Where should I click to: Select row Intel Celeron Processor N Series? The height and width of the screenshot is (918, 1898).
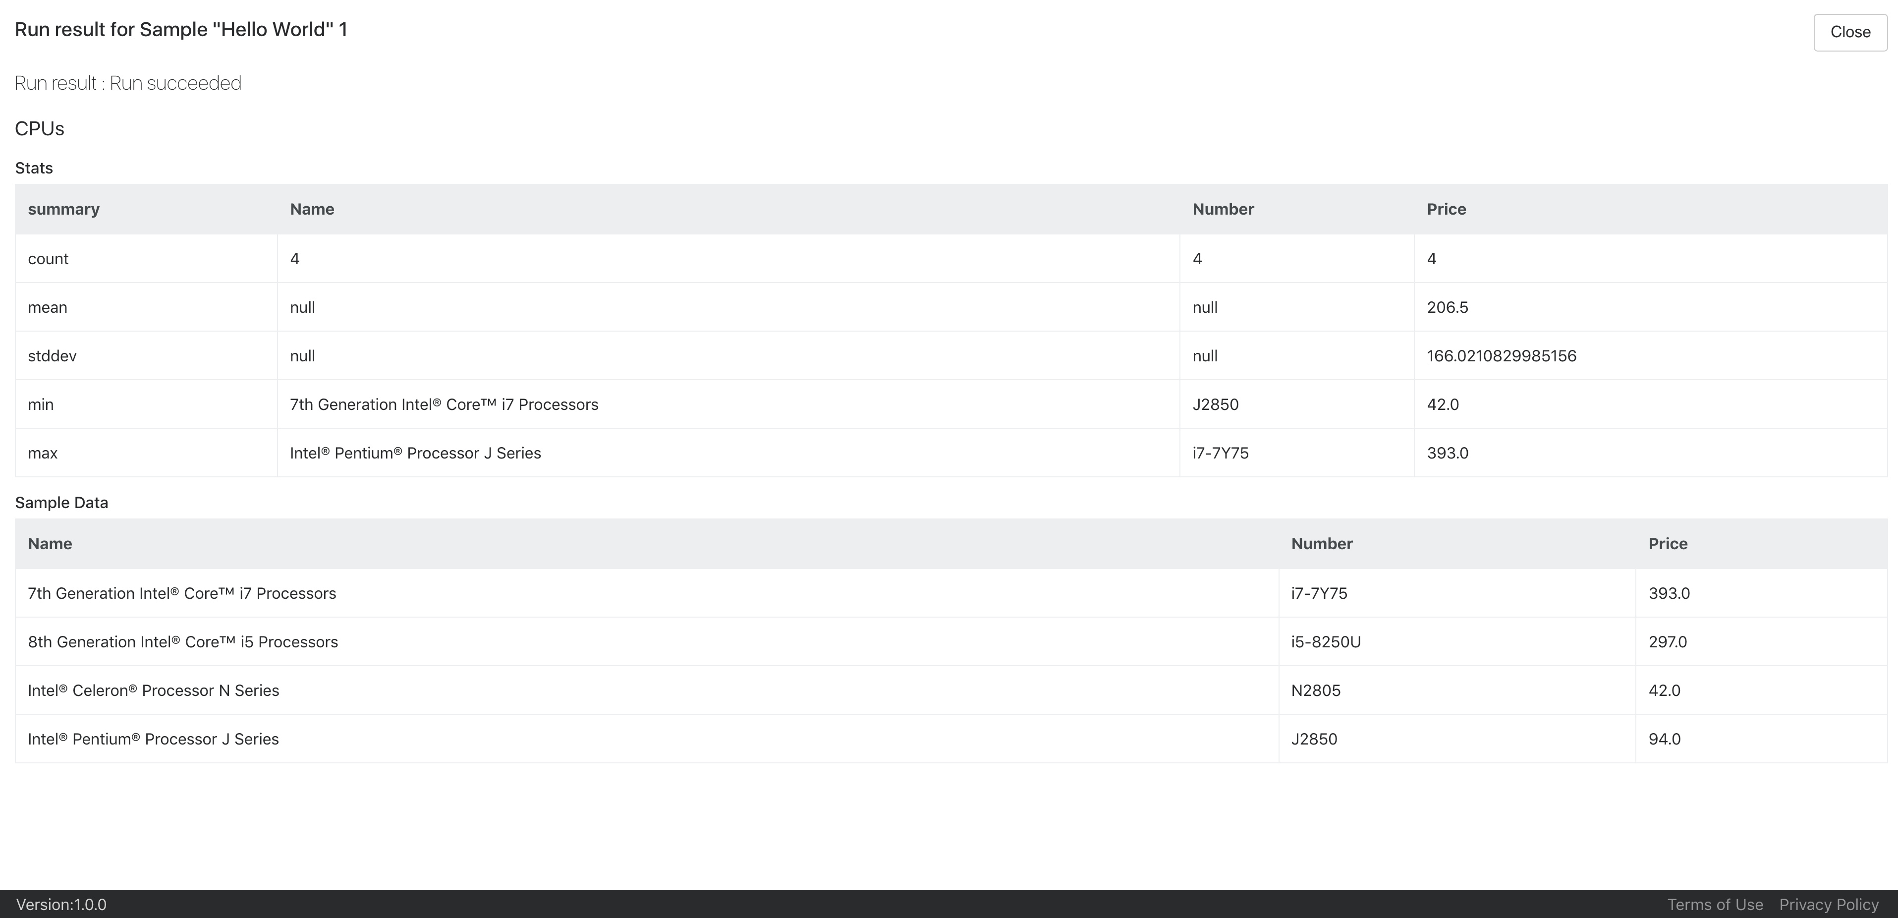pos(951,690)
